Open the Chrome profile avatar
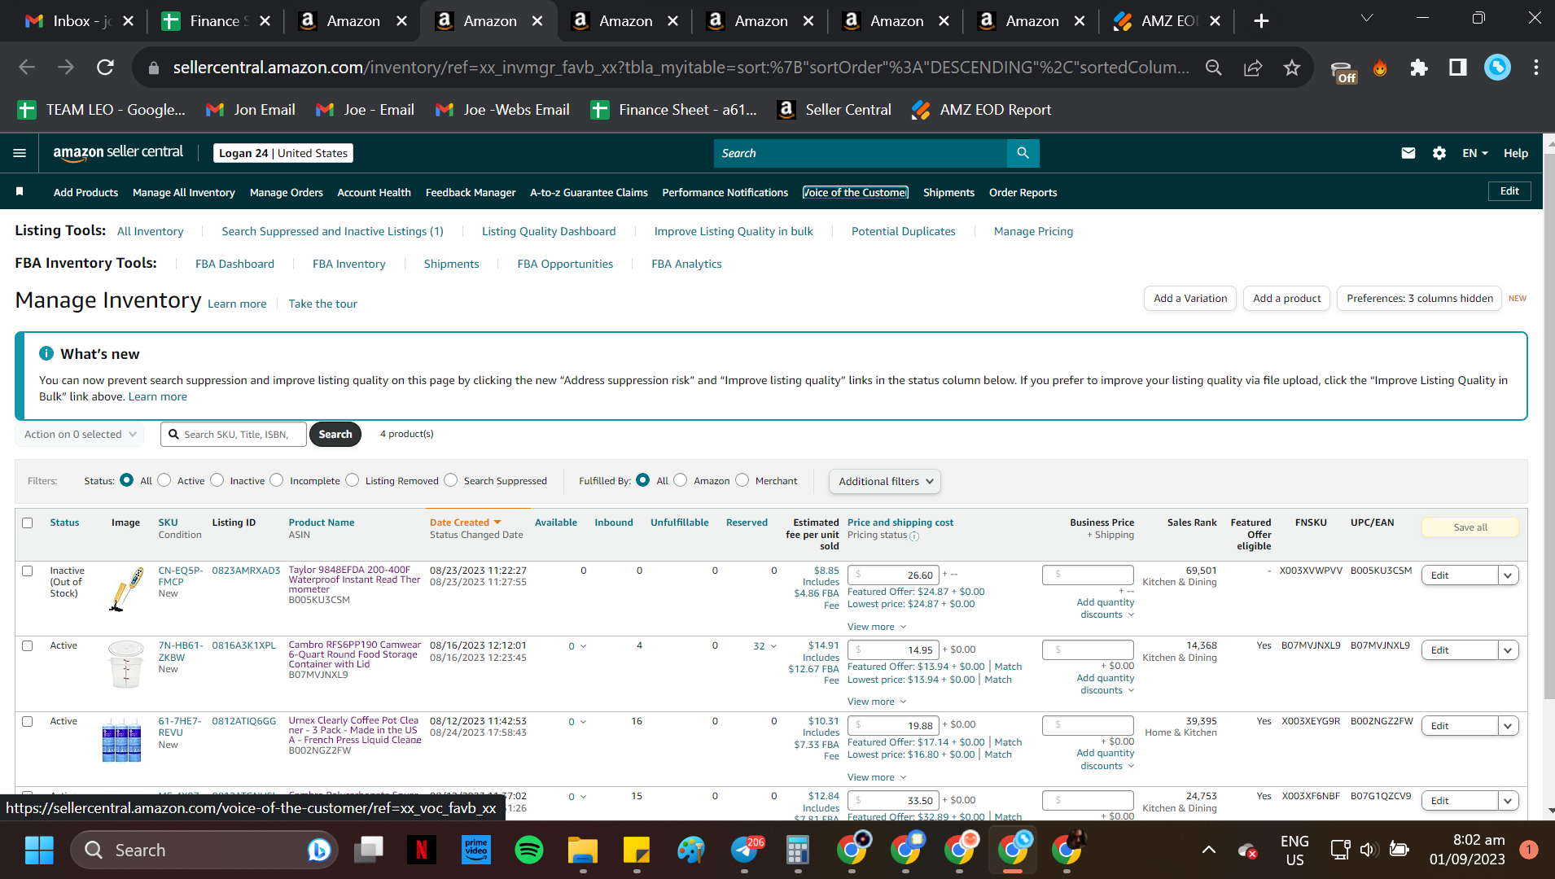Screen dimensions: 1555x879 click(1497, 68)
